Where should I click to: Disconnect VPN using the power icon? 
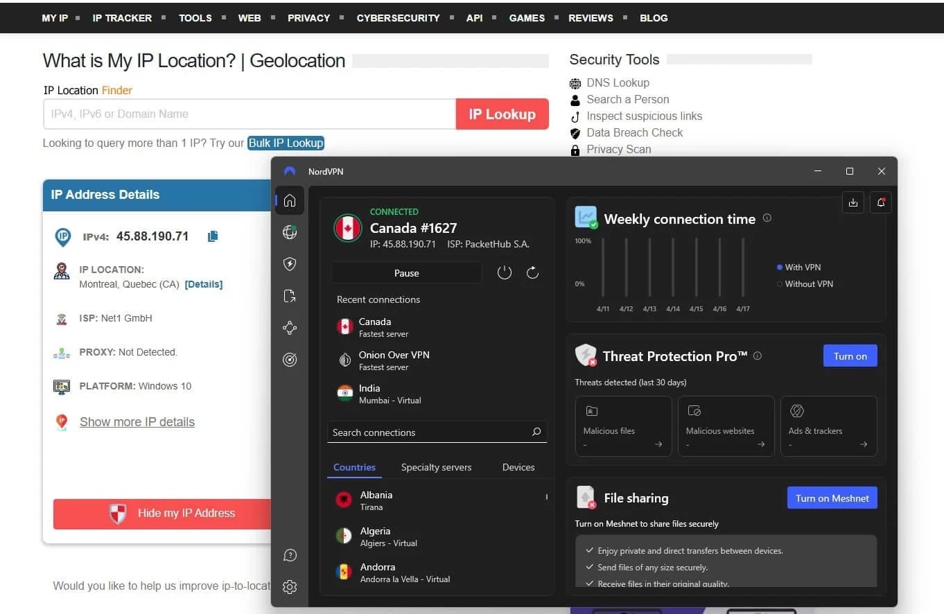(505, 272)
